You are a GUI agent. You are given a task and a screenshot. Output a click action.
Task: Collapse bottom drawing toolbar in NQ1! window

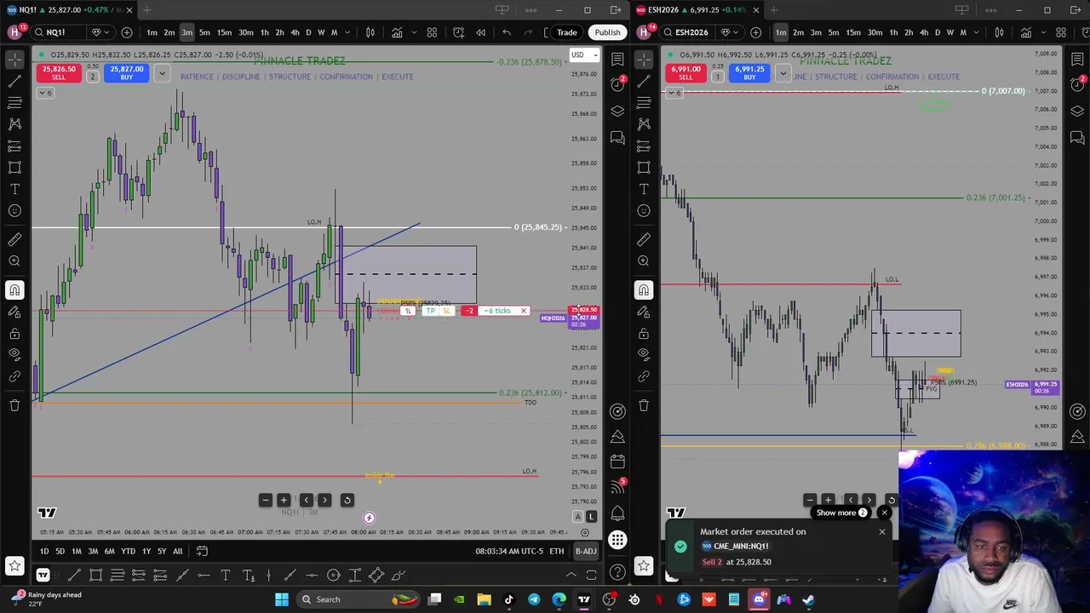point(571,576)
